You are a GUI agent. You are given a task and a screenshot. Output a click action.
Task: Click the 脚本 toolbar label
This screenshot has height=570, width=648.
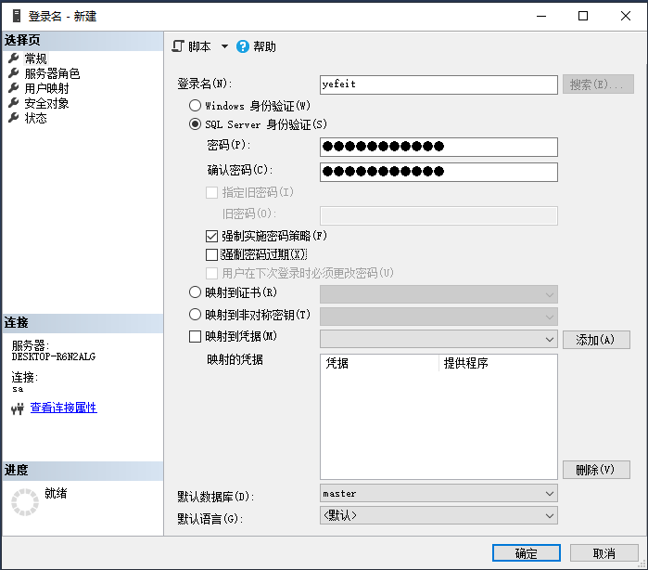199,46
